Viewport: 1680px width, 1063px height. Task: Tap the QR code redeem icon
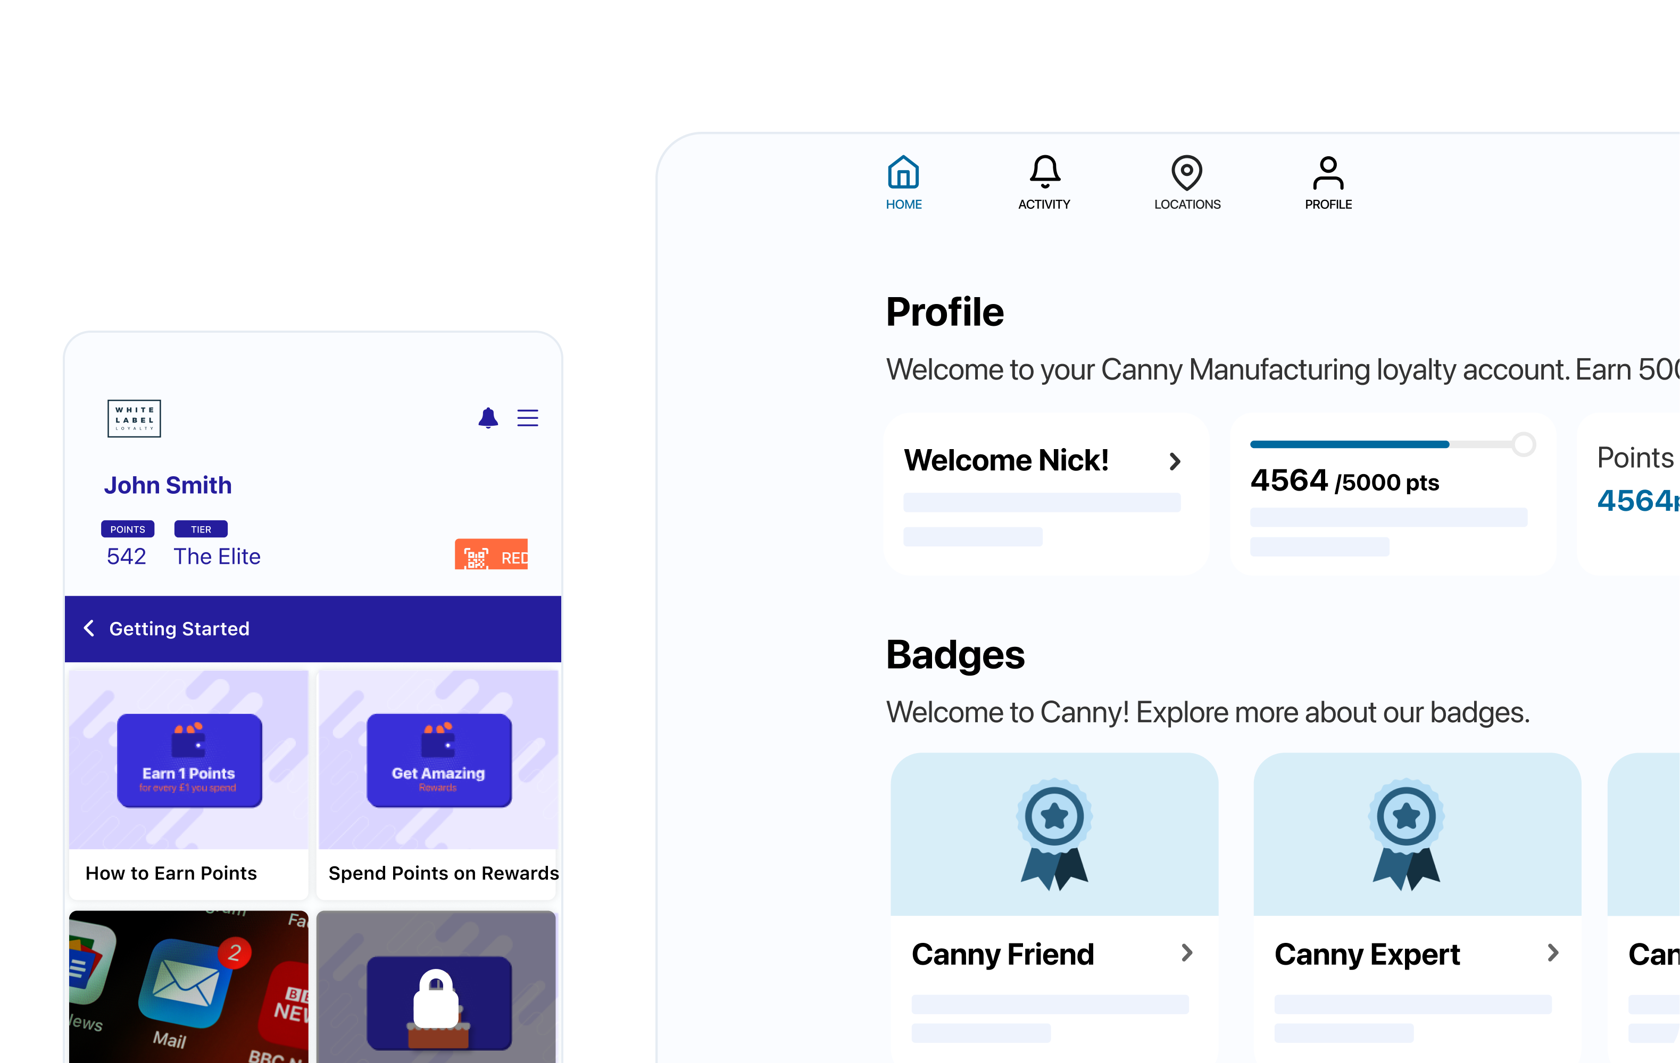[477, 558]
